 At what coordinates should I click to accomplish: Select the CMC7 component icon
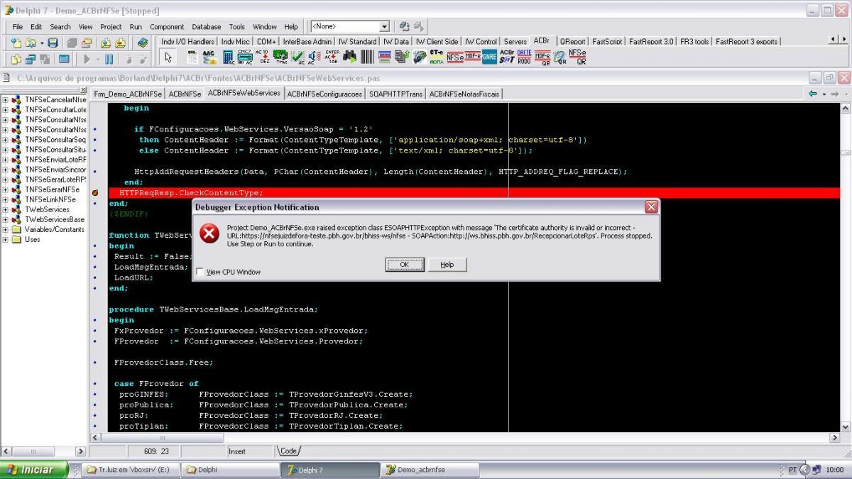tap(245, 57)
